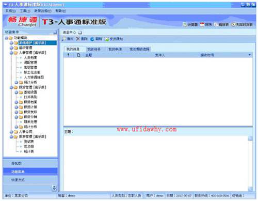Click the third header tool icon after calendar

pyautogui.click(x=221, y=24)
